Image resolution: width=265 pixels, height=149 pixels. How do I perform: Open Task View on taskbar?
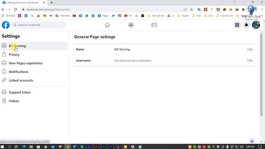pos(16,147)
